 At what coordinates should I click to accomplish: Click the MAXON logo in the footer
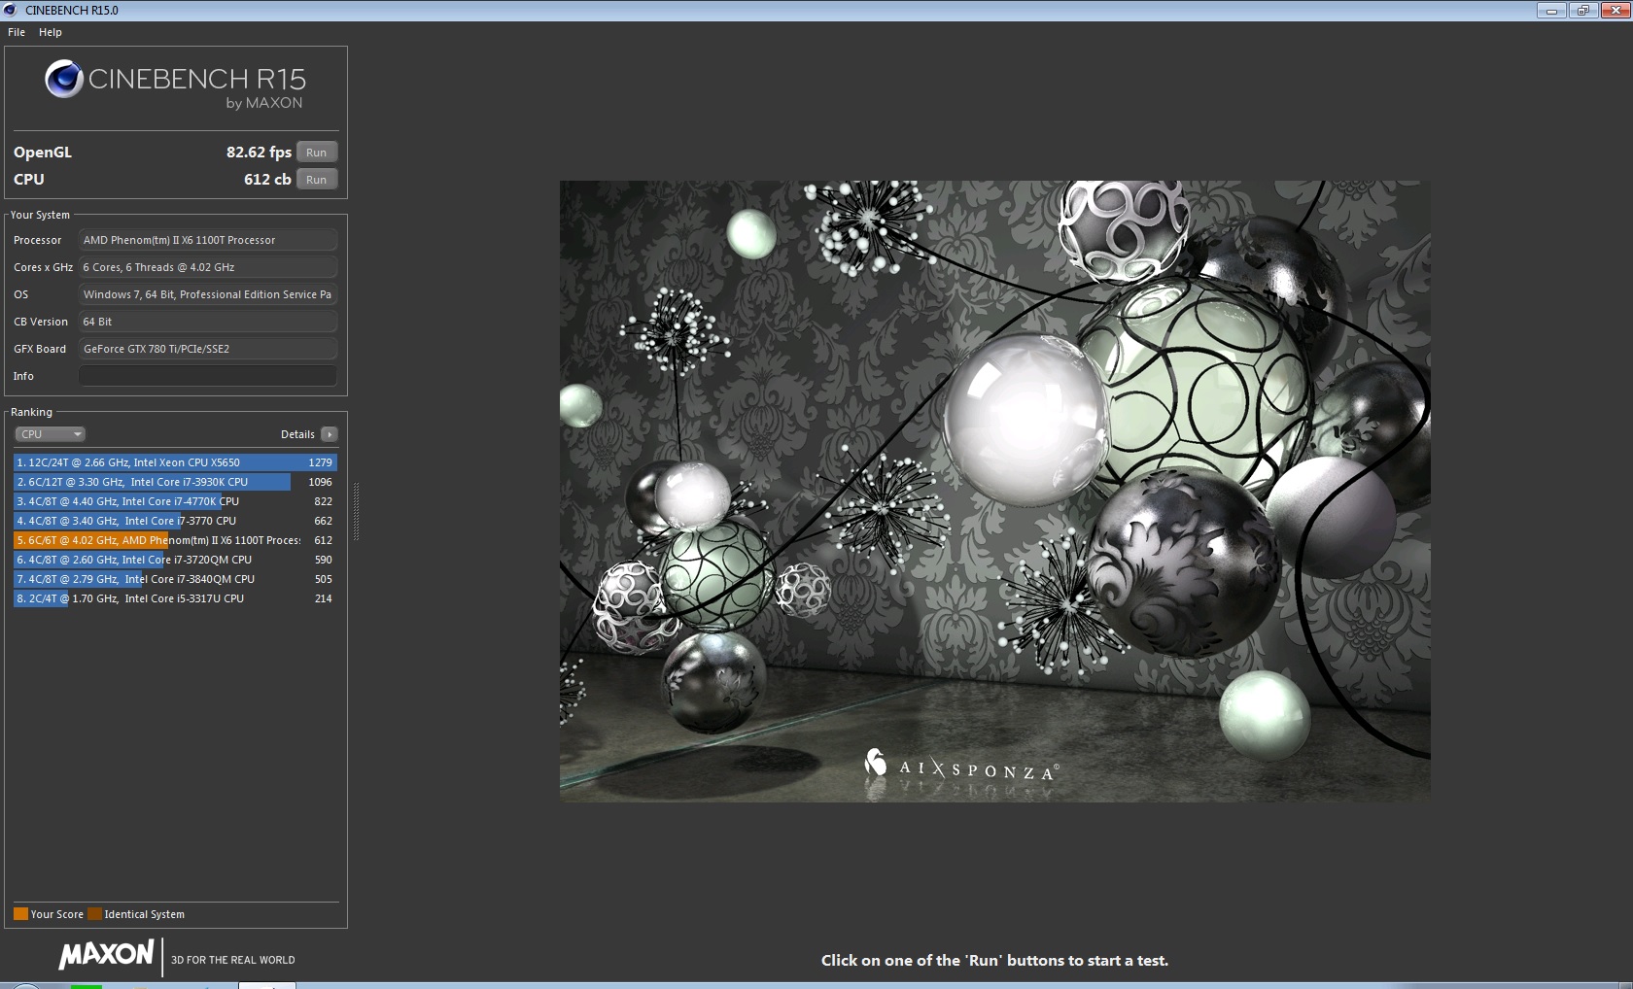[107, 957]
